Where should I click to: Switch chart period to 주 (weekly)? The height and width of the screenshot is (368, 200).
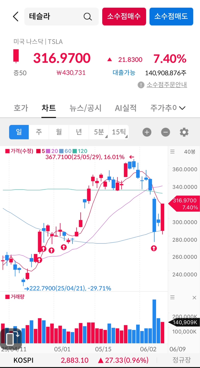pyautogui.click(x=39, y=132)
